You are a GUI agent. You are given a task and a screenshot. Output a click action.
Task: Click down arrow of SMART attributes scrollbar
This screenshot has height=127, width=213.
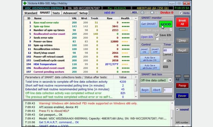136,71
